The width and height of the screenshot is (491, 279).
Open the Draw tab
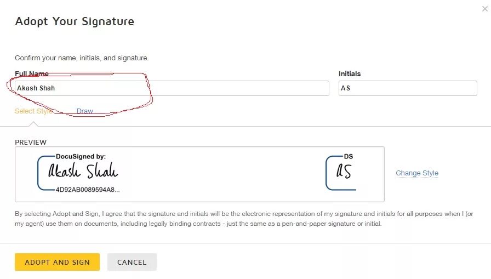click(x=85, y=111)
